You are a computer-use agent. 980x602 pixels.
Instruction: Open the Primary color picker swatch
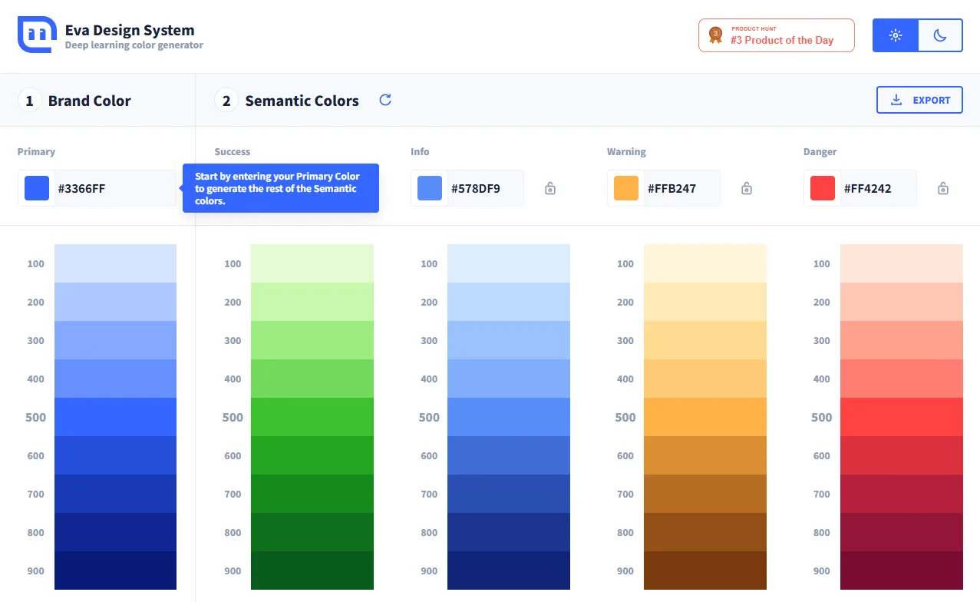click(37, 188)
